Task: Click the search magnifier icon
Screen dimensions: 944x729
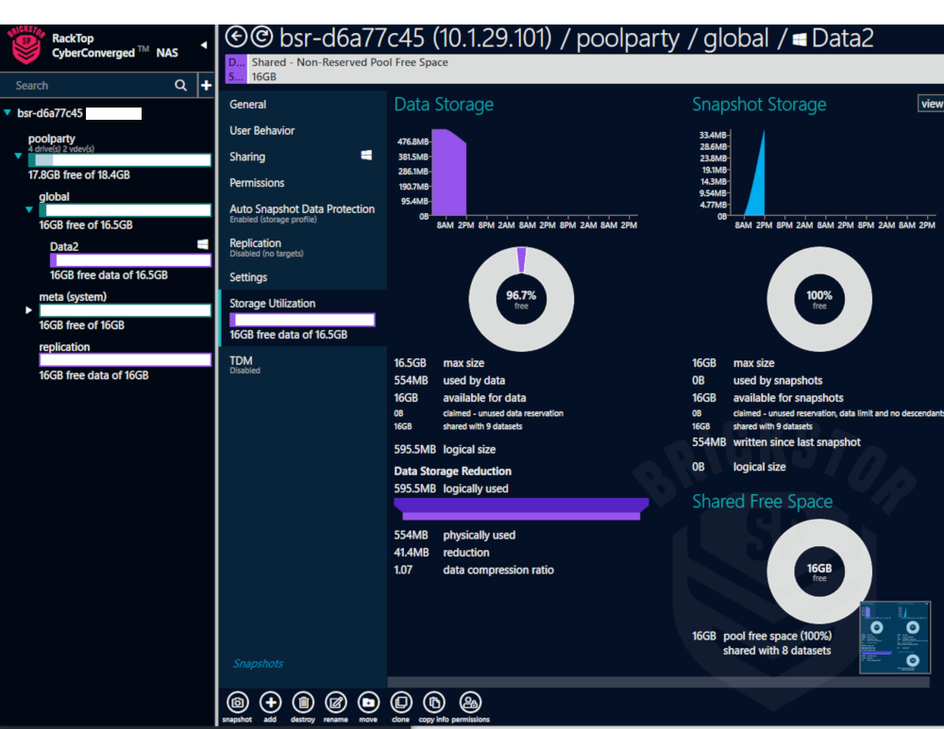Action: (179, 85)
